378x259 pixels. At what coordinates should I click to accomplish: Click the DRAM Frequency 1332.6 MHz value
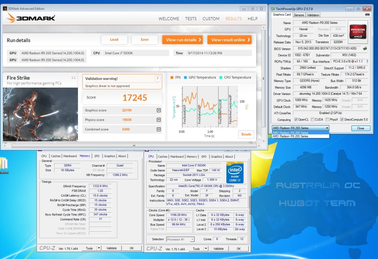[100, 186]
